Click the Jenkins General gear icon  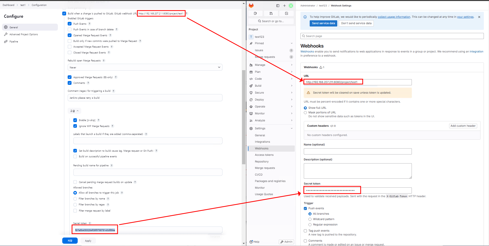pyautogui.click(x=6, y=27)
